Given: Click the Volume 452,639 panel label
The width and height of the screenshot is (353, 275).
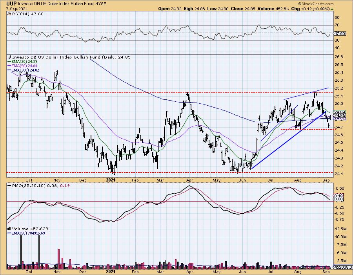Looking at the screenshot, I should [30, 229].
